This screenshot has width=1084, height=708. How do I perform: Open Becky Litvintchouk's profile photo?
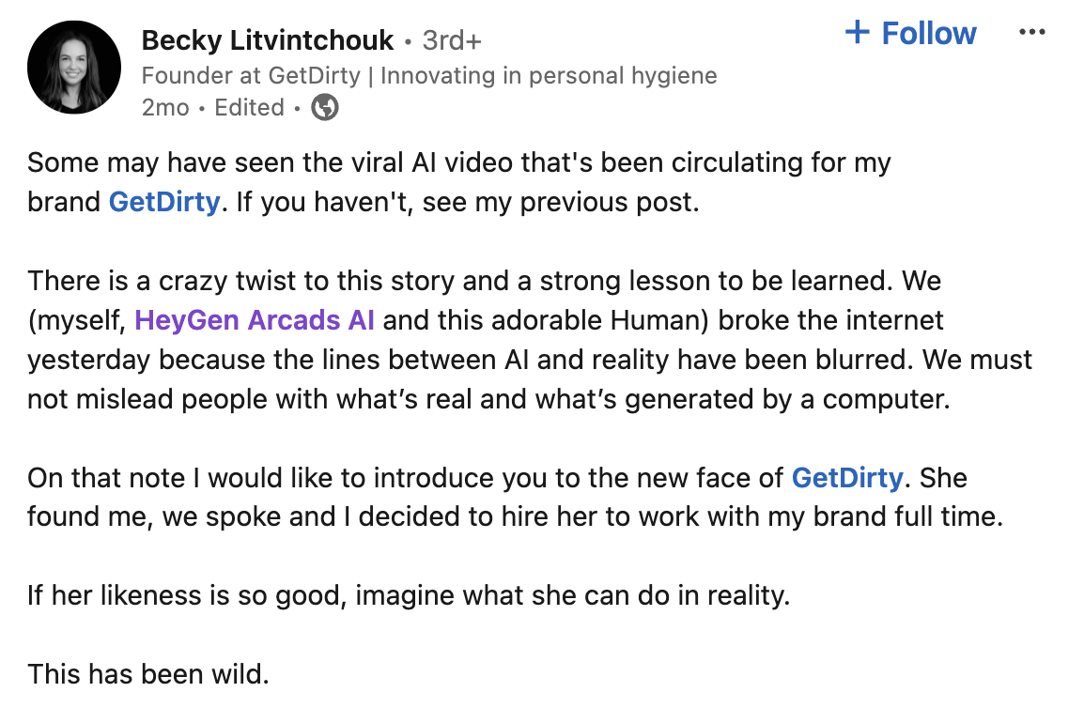pos(74,68)
